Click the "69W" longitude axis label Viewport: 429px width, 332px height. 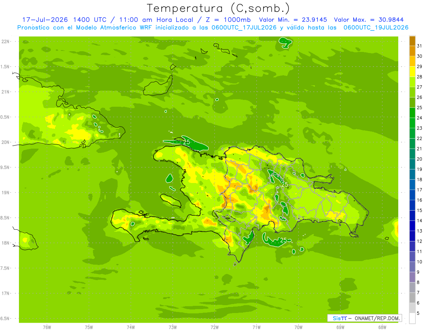[340, 327]
